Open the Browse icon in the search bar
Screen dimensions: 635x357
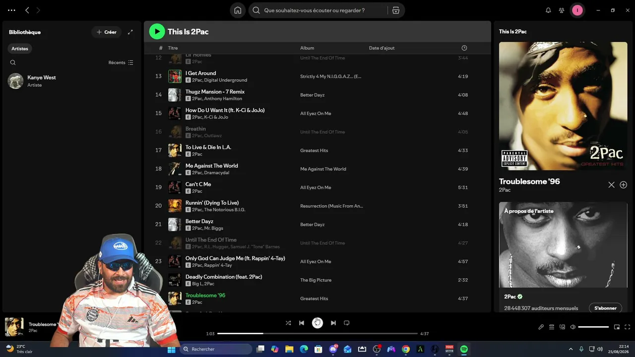(396, 10)
